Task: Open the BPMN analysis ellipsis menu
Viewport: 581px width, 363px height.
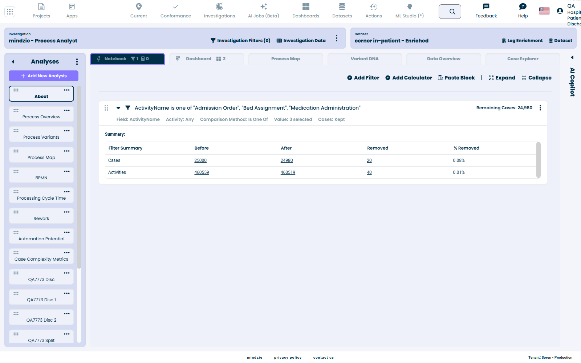Action: coord(67,171)
